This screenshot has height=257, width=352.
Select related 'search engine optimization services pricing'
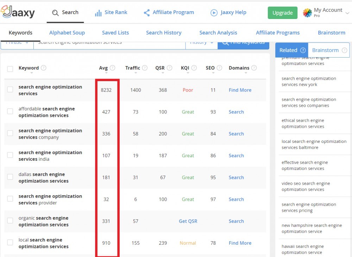coord(309,207)
